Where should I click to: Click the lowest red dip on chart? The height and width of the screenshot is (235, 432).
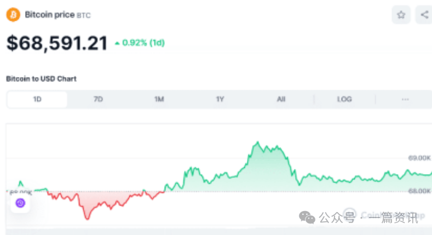point(88,219)
